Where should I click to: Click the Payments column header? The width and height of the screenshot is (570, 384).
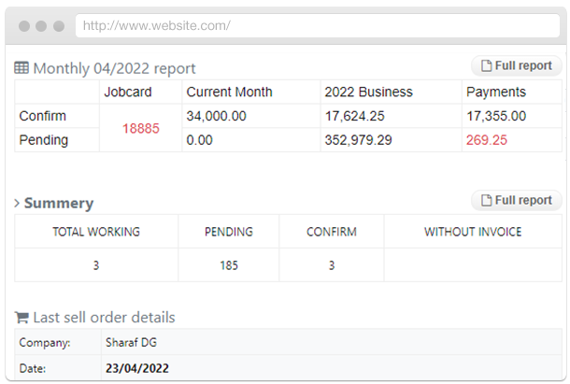[x=495, y=92]
